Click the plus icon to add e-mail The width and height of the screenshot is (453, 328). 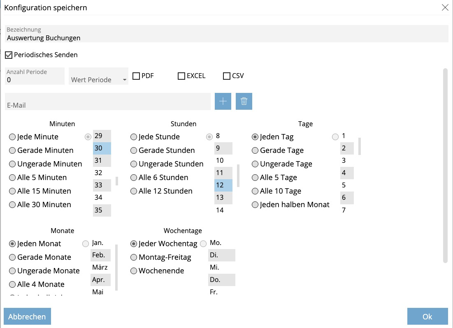click(223, 102)
